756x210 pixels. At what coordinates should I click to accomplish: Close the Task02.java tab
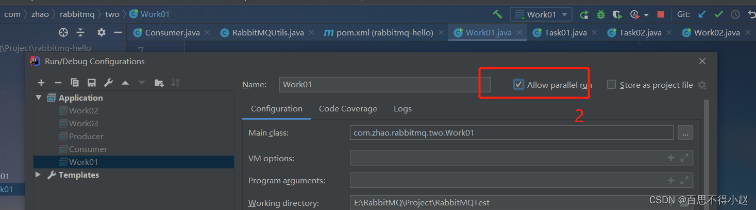pyautogui.click(x=669, y=32)
